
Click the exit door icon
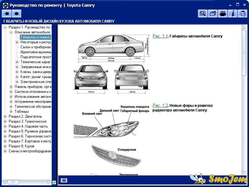click(242, 13)
